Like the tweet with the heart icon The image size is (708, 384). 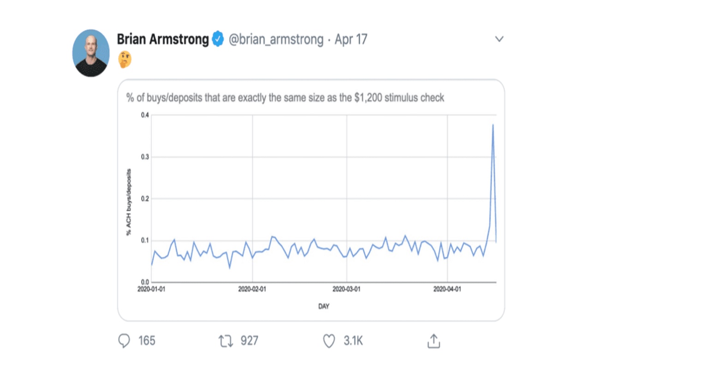click(x=329, y=341)
